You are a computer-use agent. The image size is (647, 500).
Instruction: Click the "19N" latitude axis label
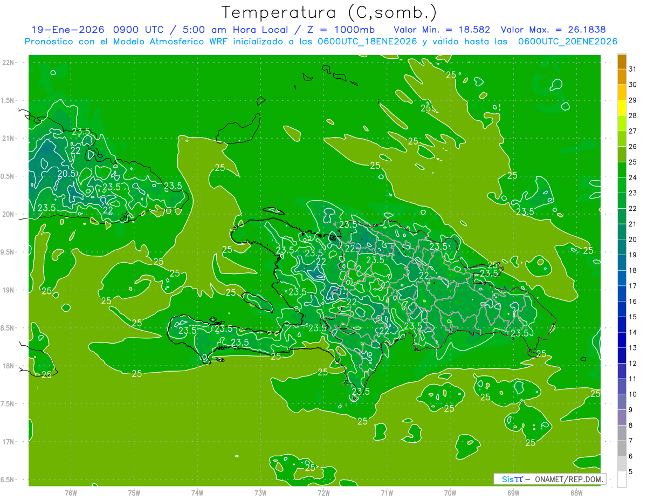pos(8,290)
